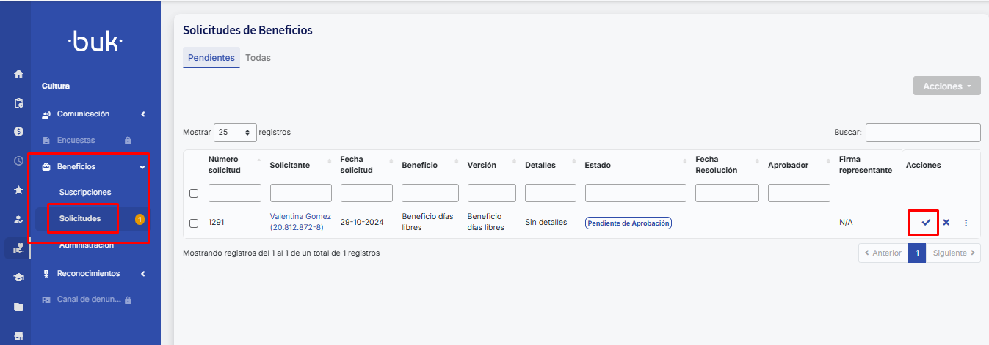Click the Buscar search field
This screenshot has height=345, width=989.
[922, 133]
